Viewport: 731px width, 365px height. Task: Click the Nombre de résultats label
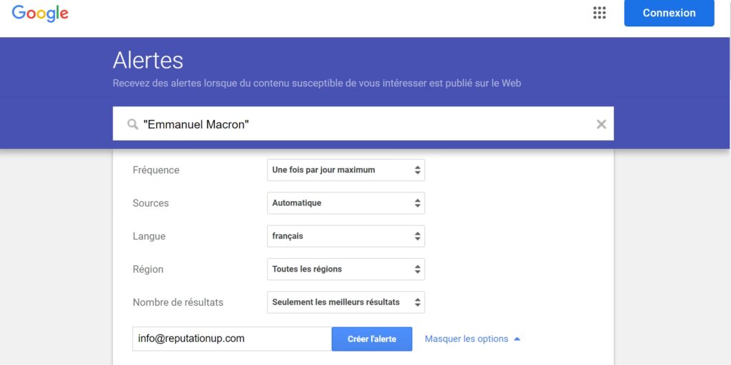pos(178,302)
